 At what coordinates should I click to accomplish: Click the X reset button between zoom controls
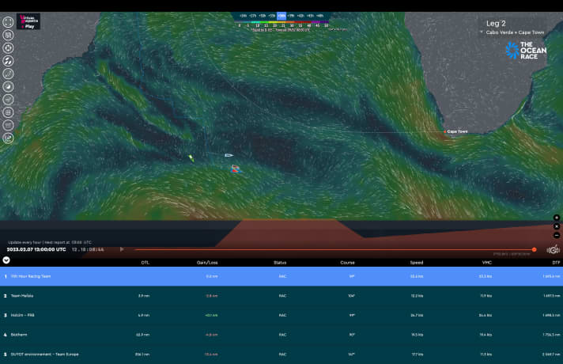pos(557,226)
